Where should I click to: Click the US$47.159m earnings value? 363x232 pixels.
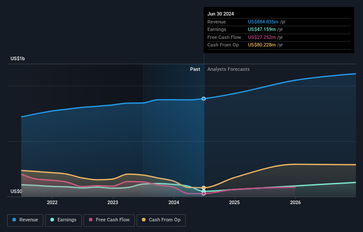[262, 29]
